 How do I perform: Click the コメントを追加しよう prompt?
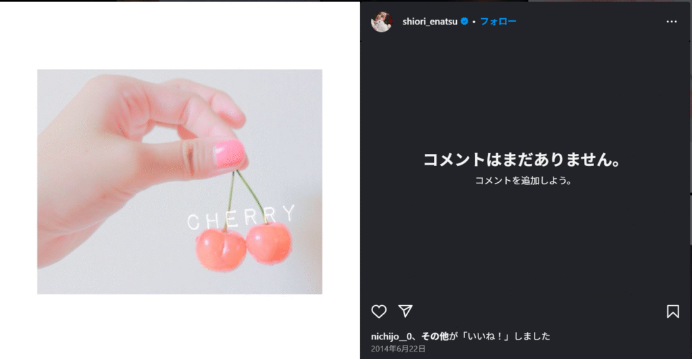coord(523,181)
